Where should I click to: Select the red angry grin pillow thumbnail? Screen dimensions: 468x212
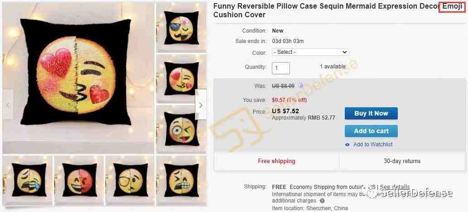point(79,180)
